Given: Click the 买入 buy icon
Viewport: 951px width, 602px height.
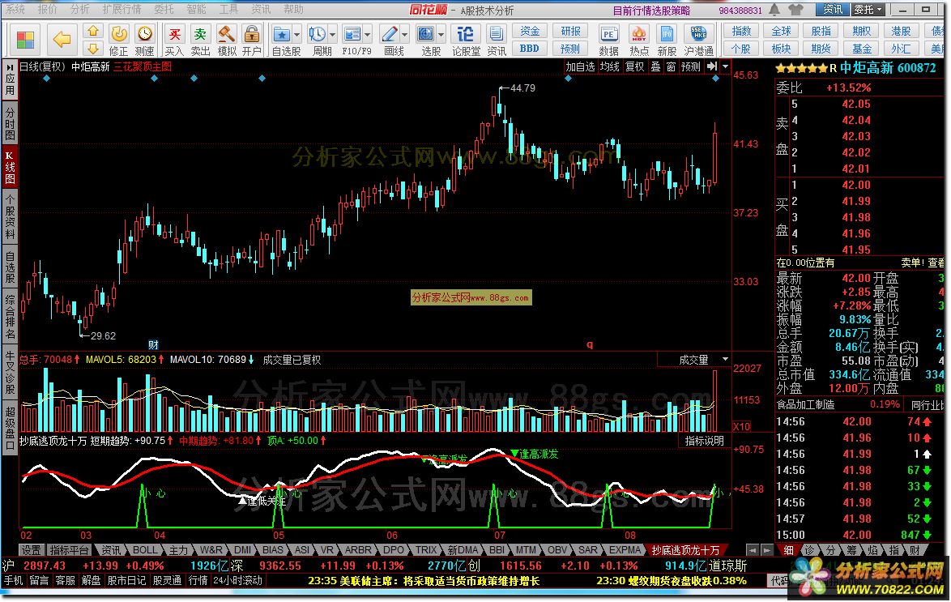Looking at the screenshot, I should (174, 40).
